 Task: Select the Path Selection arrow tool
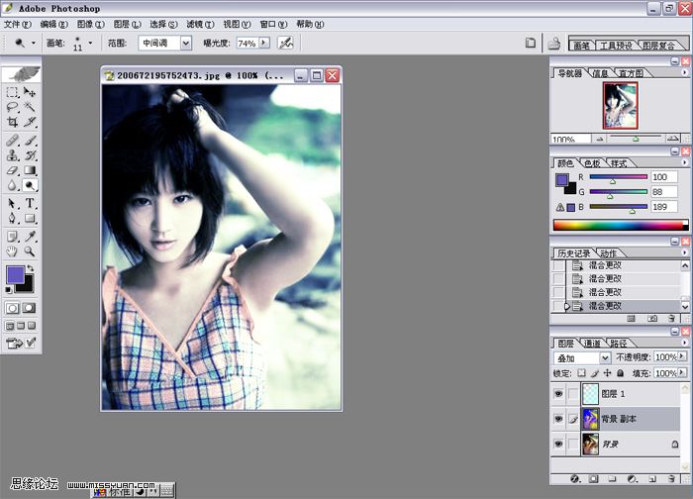coord(12,203)
